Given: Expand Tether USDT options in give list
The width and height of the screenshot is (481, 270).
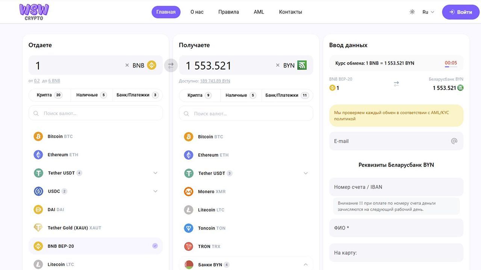Looking at the screenshot, I should (x=155, y=173).
